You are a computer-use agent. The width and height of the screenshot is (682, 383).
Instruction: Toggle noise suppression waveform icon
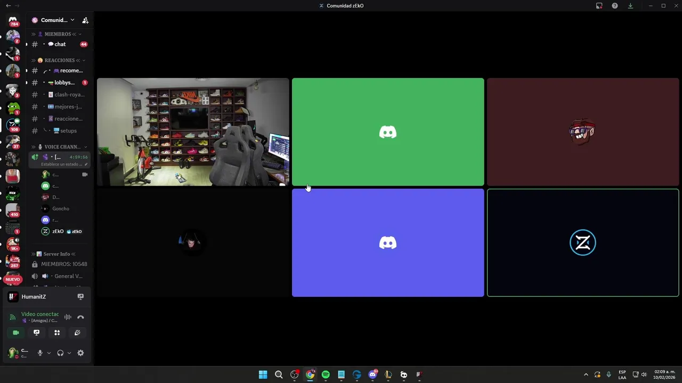click(68, 317)
